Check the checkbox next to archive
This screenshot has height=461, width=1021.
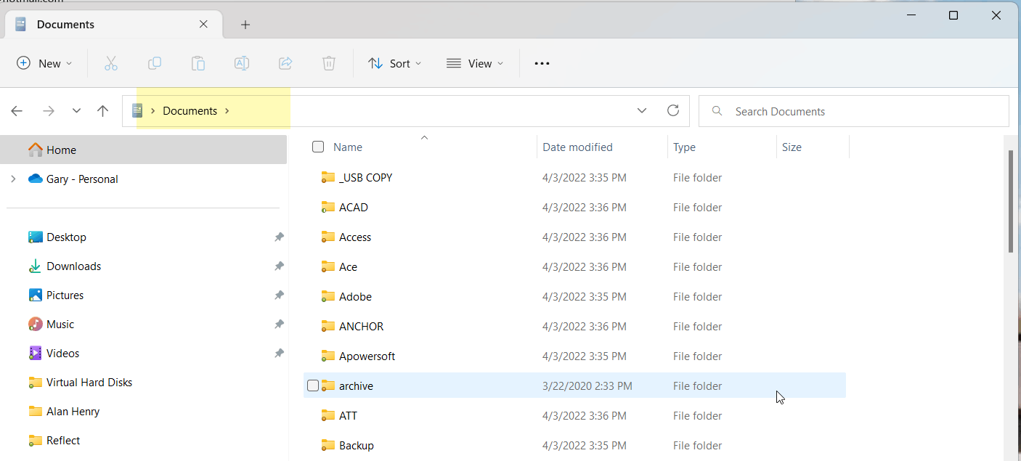[313, 385]
